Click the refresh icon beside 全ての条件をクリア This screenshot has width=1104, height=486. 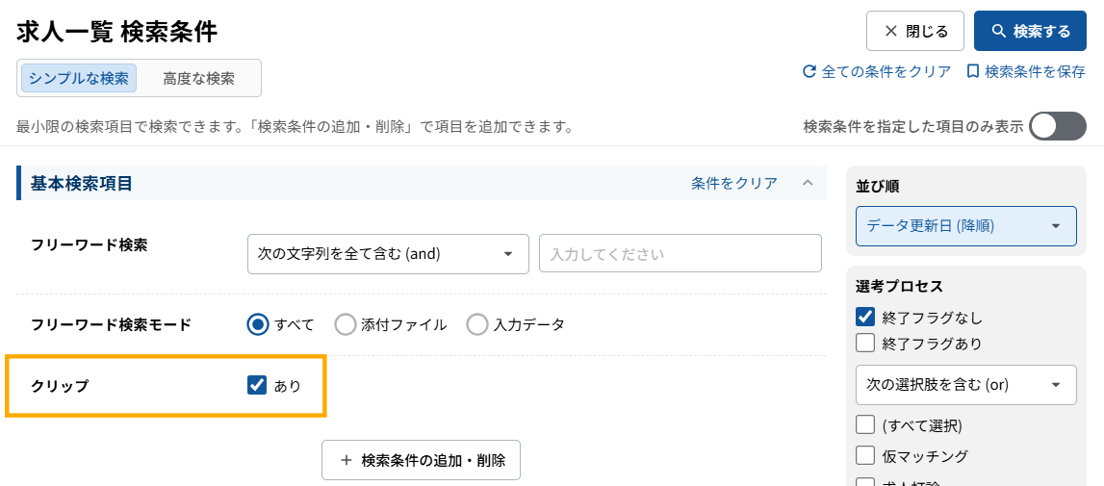click(x=809, y=71)
